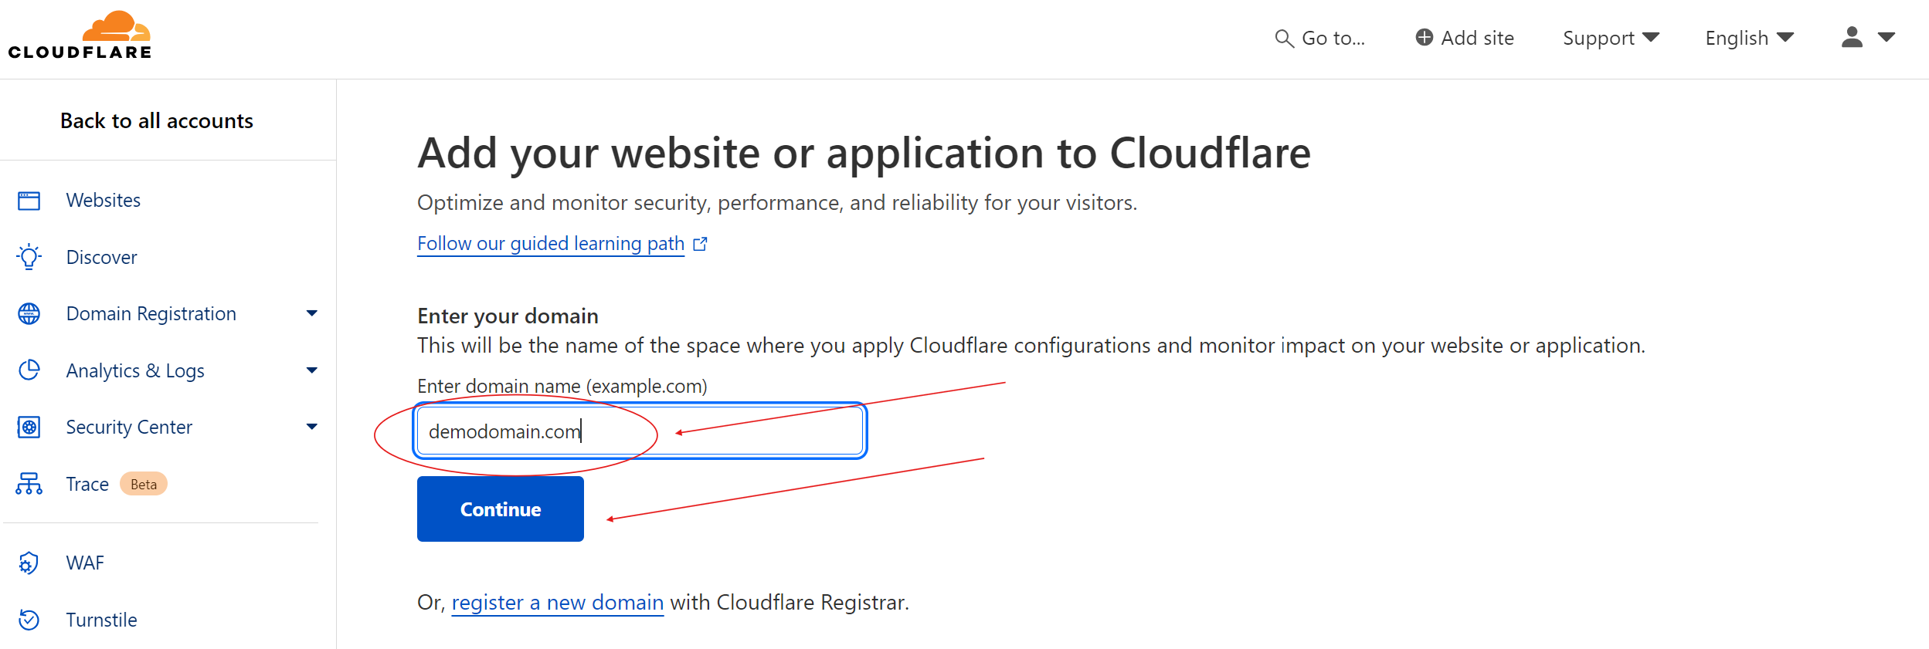Click the Trace network icon
1929x649 pixels.
click(x=29, y=484)
